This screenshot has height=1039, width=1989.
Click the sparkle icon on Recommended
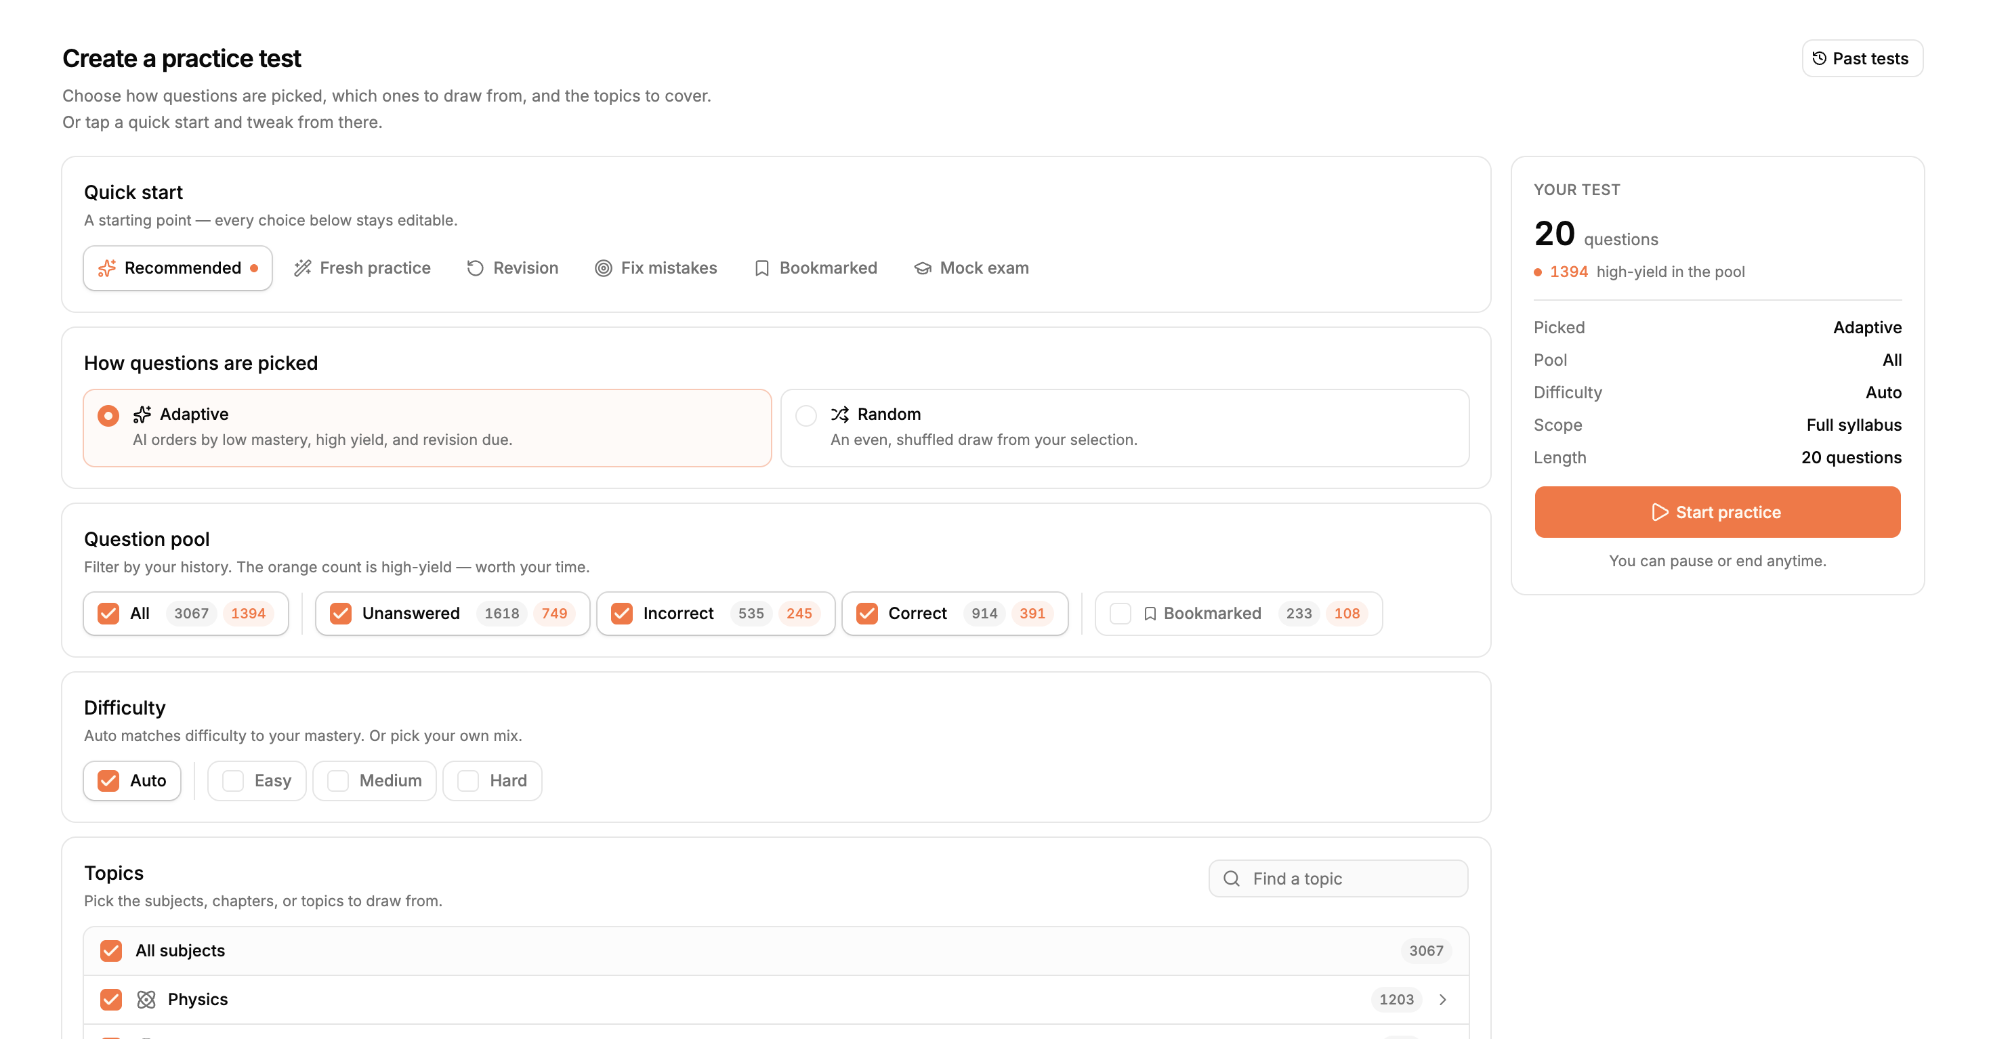click(106, 268)
